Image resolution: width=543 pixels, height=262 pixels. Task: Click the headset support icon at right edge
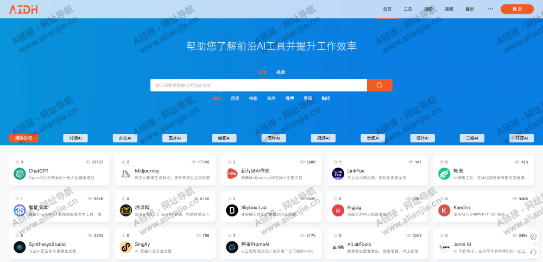(x=533, y=252)
